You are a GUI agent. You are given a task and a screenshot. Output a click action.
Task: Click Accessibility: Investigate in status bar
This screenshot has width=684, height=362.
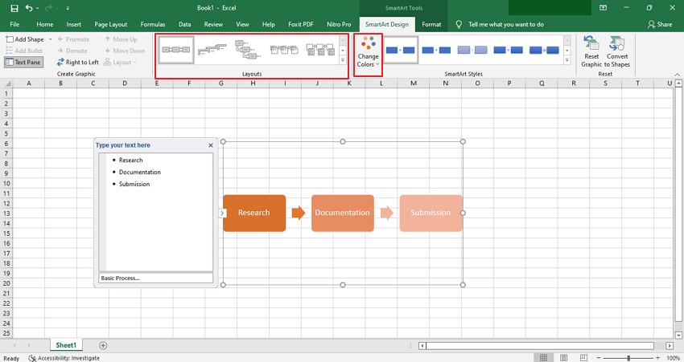[x=64, y=358]
